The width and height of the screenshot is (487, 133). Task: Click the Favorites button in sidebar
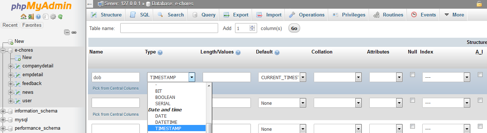32,25
